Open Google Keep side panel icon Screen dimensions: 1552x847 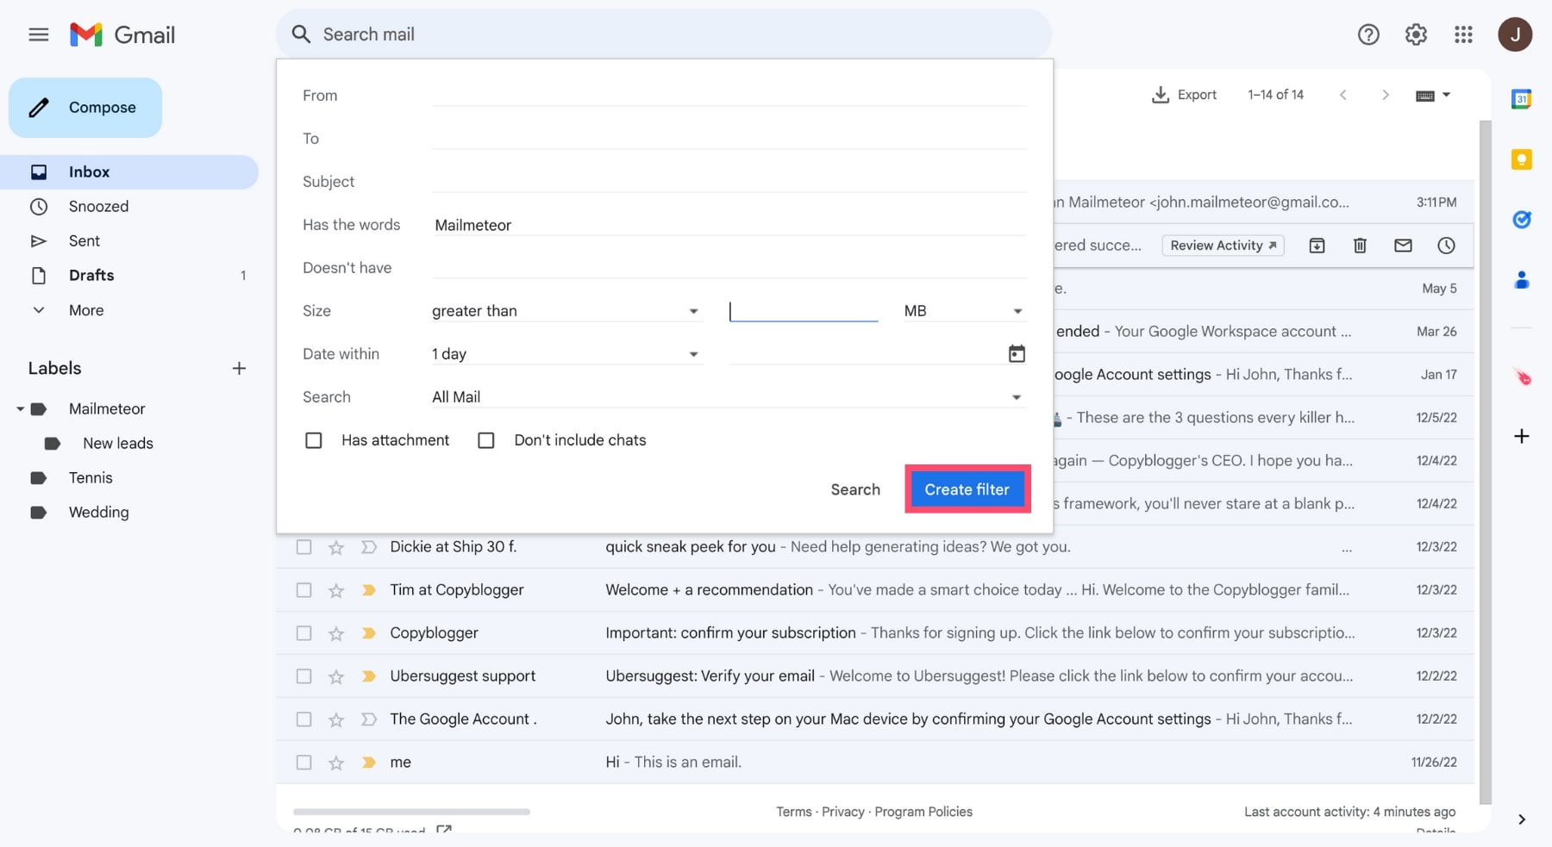point(1522,159)
